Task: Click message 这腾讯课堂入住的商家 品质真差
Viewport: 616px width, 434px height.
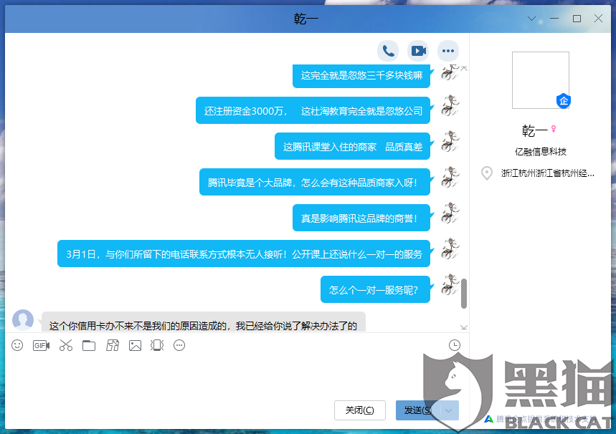Action: pos(352,147)
